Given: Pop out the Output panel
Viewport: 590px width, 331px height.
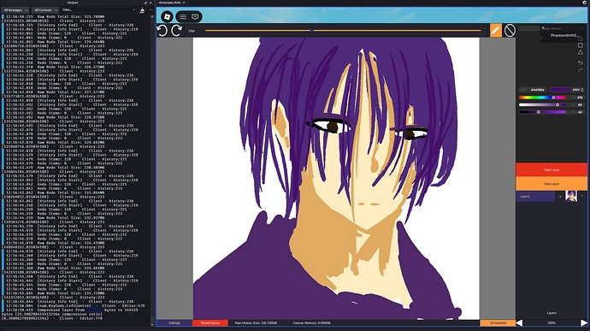Looking at the screenshot, I should [x=145, y=3].
